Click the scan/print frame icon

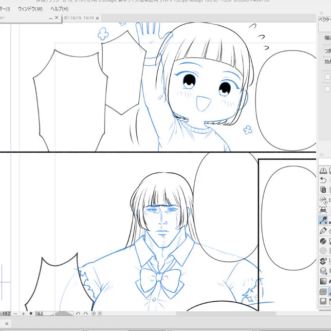pyautogui.click(x=323, y=209)
